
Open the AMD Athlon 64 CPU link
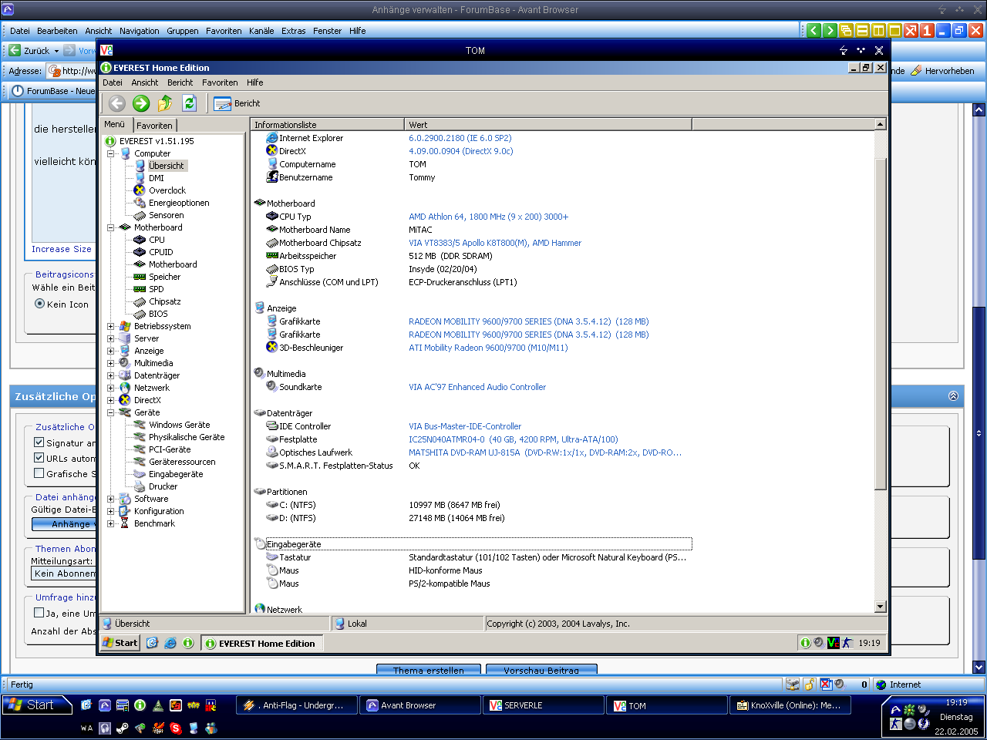coord(489,217)
